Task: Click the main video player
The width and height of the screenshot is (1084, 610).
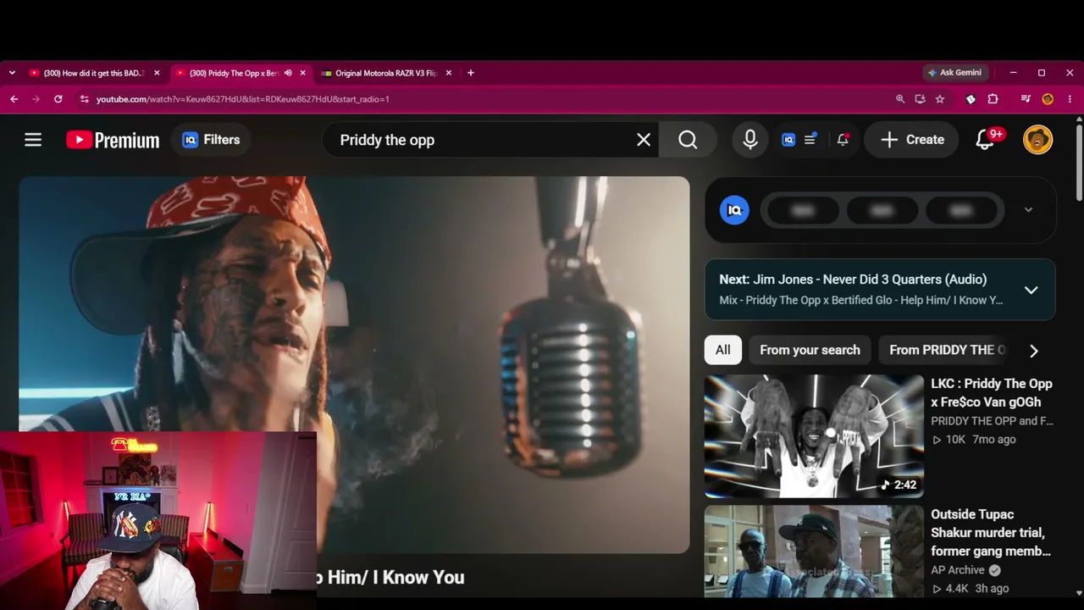Action: (x=354, y=364)
